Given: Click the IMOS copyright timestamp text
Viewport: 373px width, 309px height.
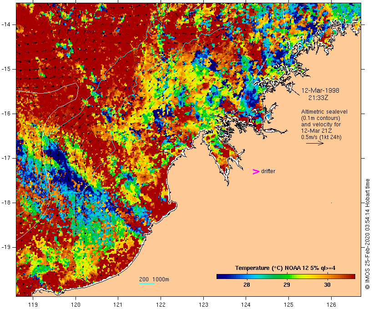Looking at the screenshot, I should (x=368, y=234).
